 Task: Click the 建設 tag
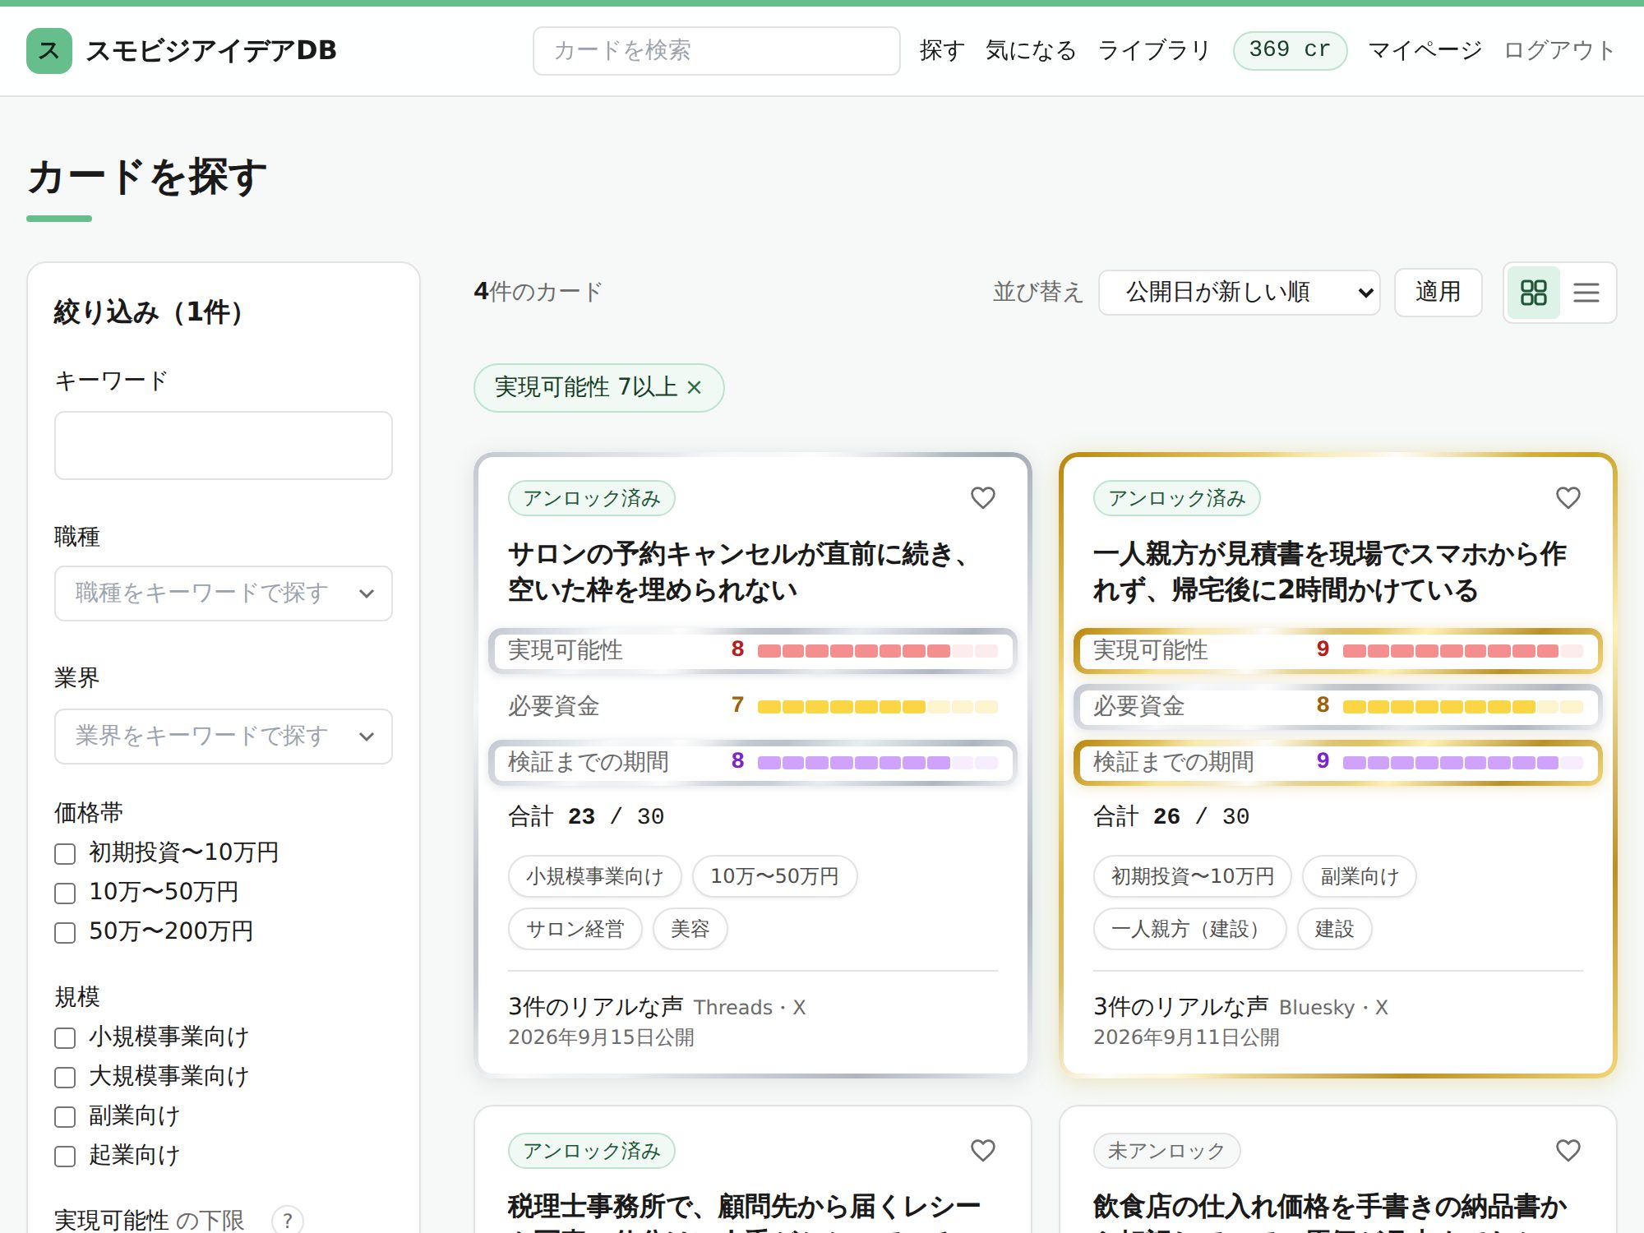click(1335, 929)
